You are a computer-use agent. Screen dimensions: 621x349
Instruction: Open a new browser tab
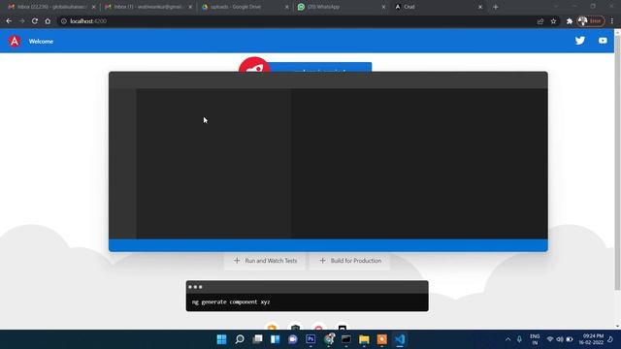496,7
